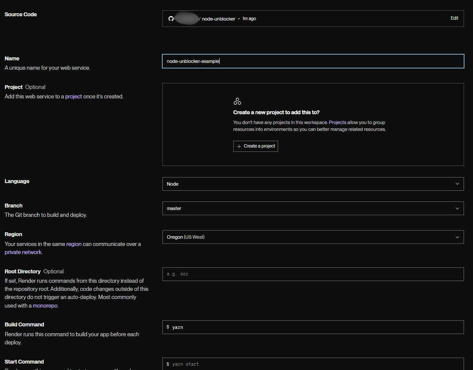Click the Branch dropdown chevron arrow

[457, 208]
